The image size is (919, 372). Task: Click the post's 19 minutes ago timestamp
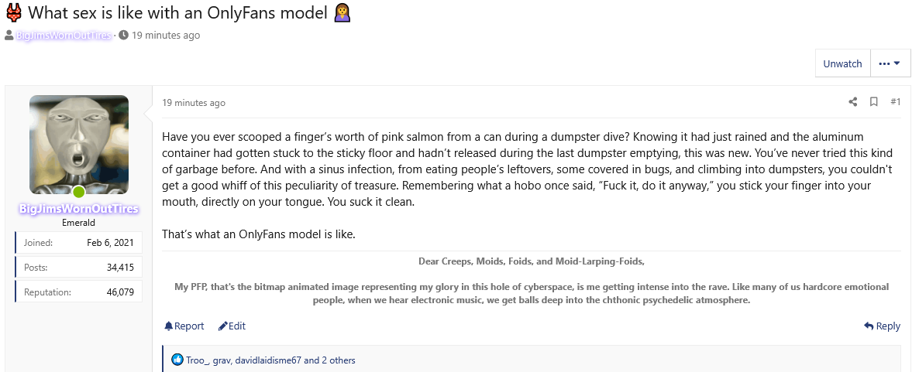coord(194,103)
